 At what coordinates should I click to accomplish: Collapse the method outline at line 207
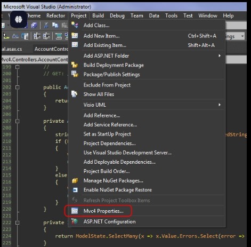point(17,121)
